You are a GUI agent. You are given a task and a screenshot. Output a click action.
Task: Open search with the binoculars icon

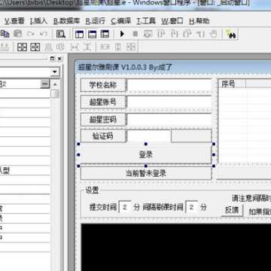tap(231, 34)
